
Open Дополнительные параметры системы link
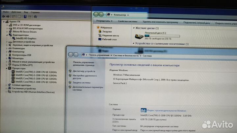pyautogui.click(x=88, y=88)
